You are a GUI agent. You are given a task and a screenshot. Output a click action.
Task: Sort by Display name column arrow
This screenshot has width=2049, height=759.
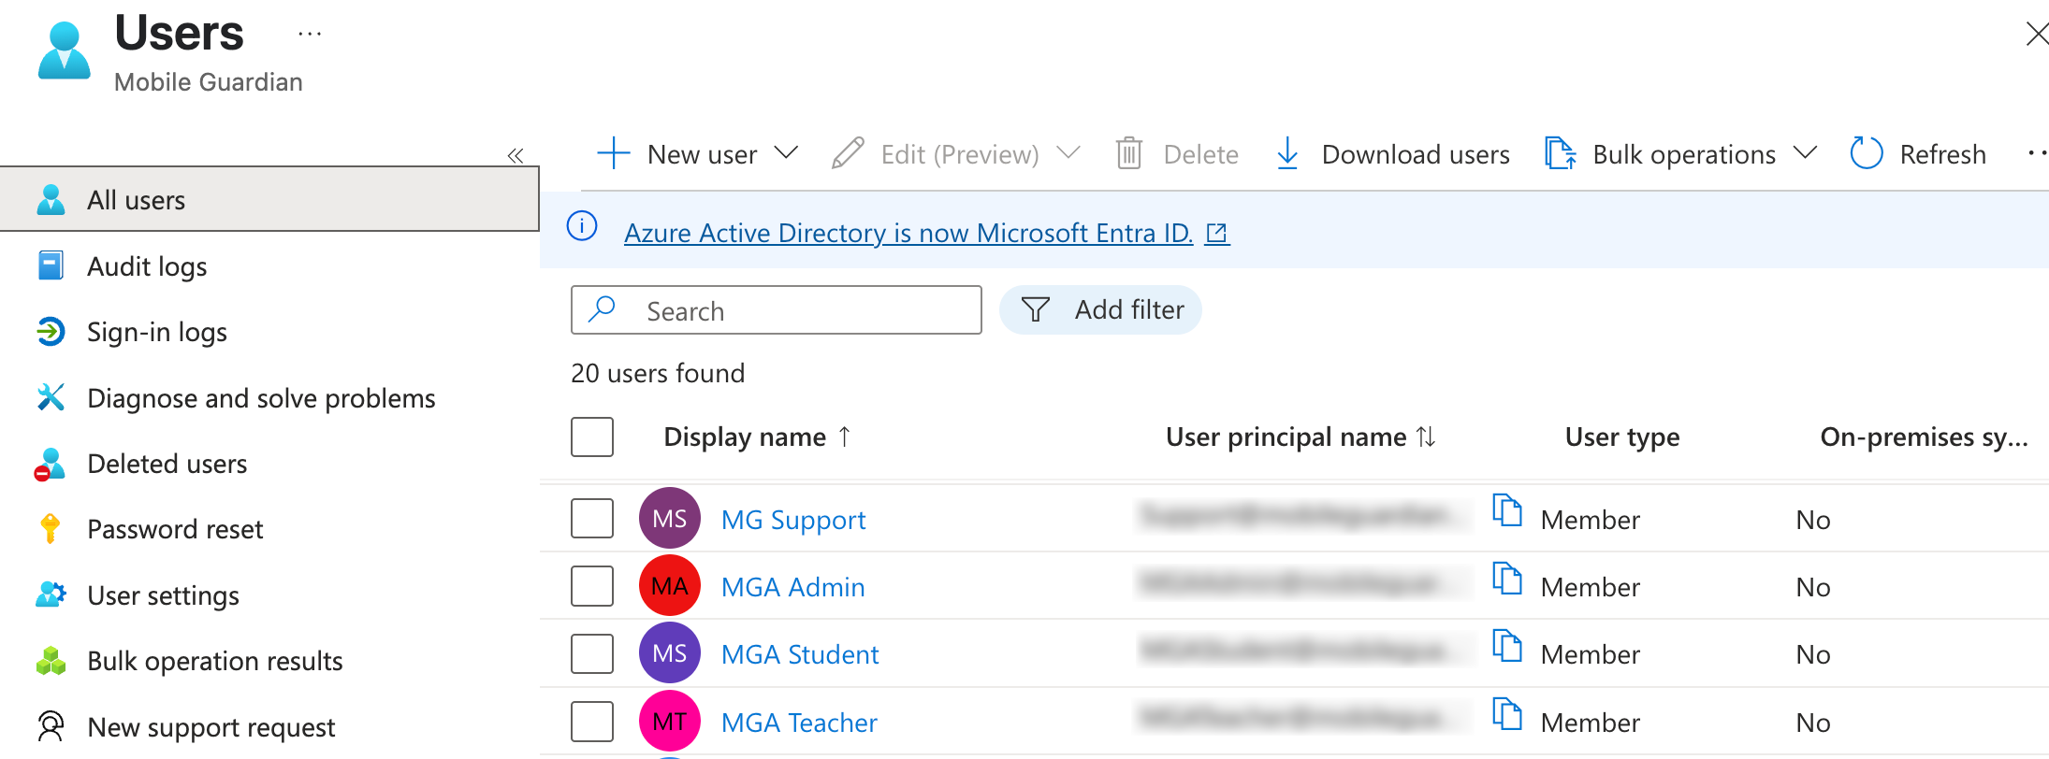point(844,437)
